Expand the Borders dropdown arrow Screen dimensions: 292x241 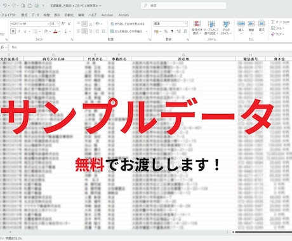40,32
